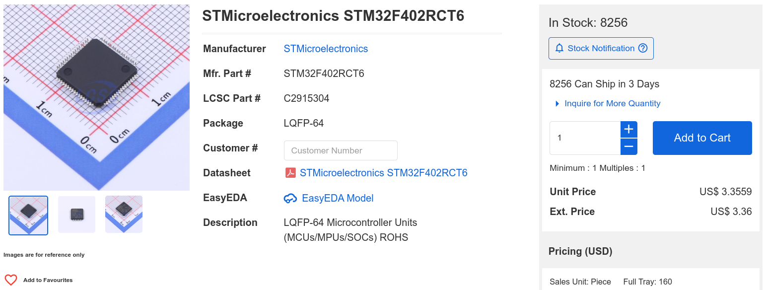Viewport: 765px width, 290px height.
Task: Select the third chip thumbnail
Action: [124, 215]
